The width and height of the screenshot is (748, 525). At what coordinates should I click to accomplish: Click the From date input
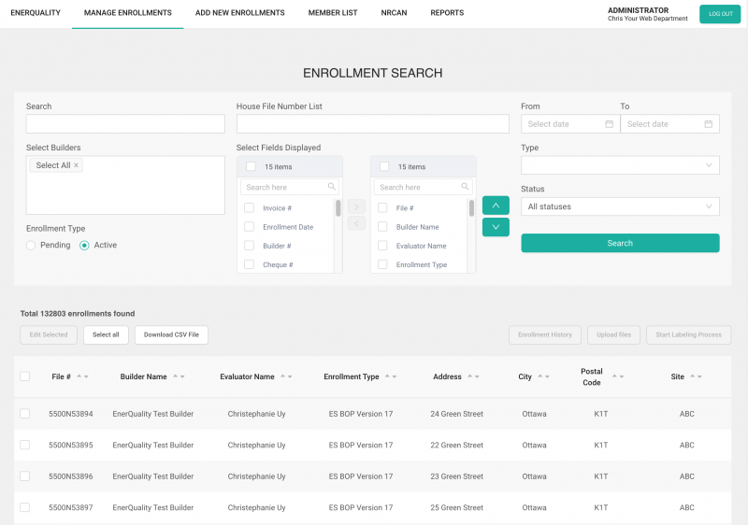[570, 124]
